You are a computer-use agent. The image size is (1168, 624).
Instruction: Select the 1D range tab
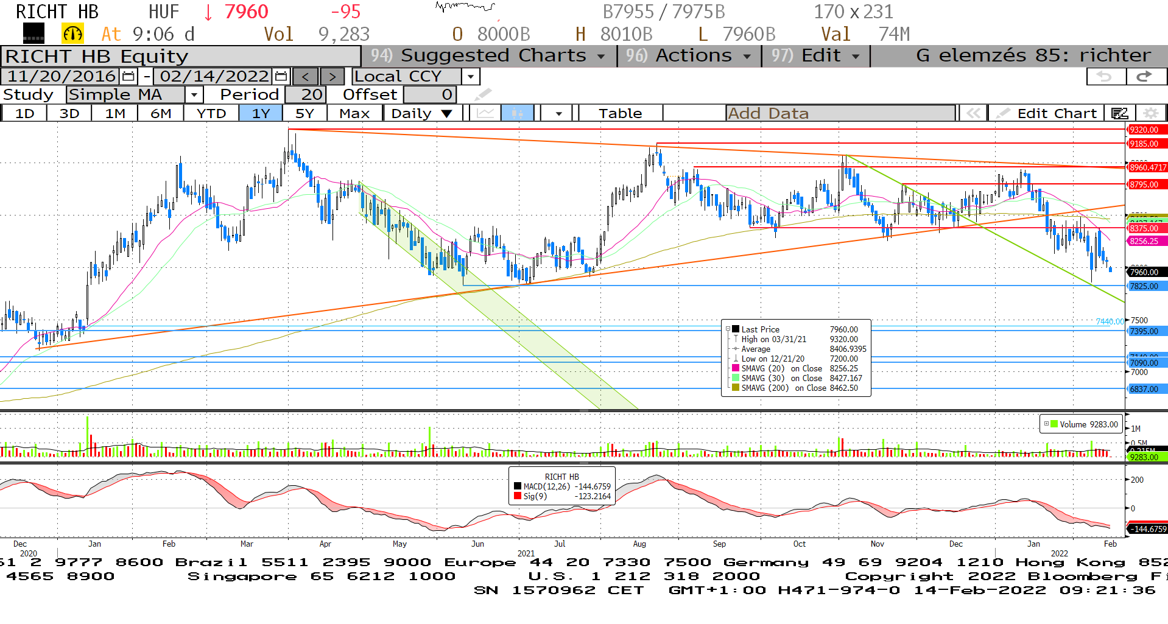coord(24,113)
